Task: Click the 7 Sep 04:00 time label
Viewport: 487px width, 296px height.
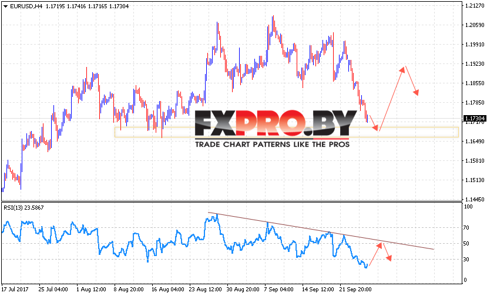Action: 278,290
